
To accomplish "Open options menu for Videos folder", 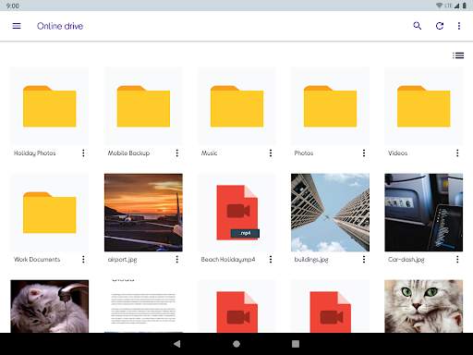I will pyautogui.click(x=457, y=153).
